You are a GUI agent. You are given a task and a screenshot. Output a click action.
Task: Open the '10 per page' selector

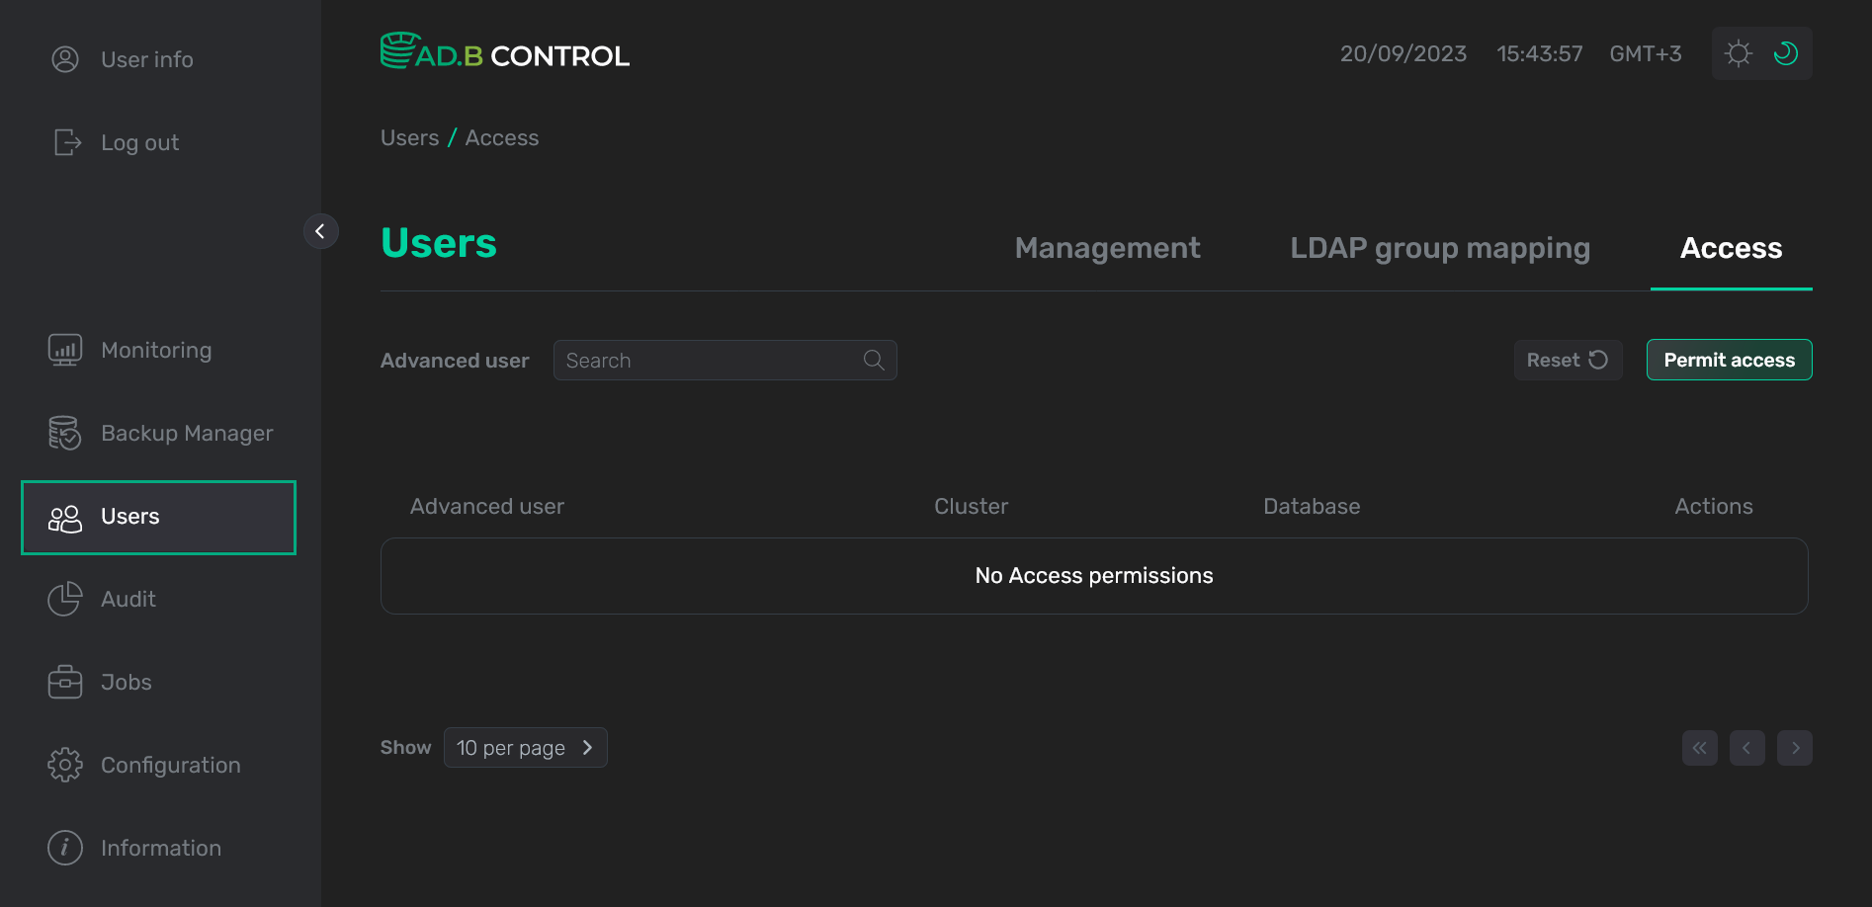525,747
